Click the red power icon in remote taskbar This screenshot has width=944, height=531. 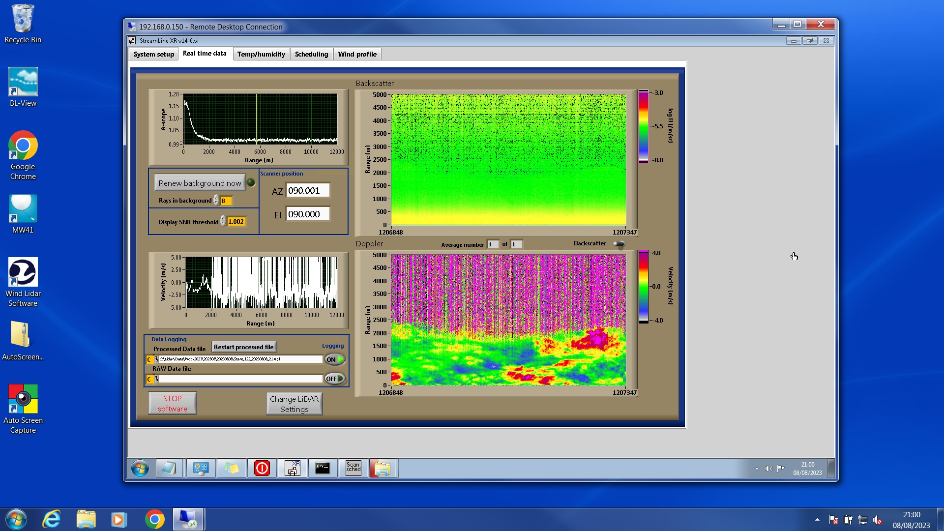pos(262,468)
